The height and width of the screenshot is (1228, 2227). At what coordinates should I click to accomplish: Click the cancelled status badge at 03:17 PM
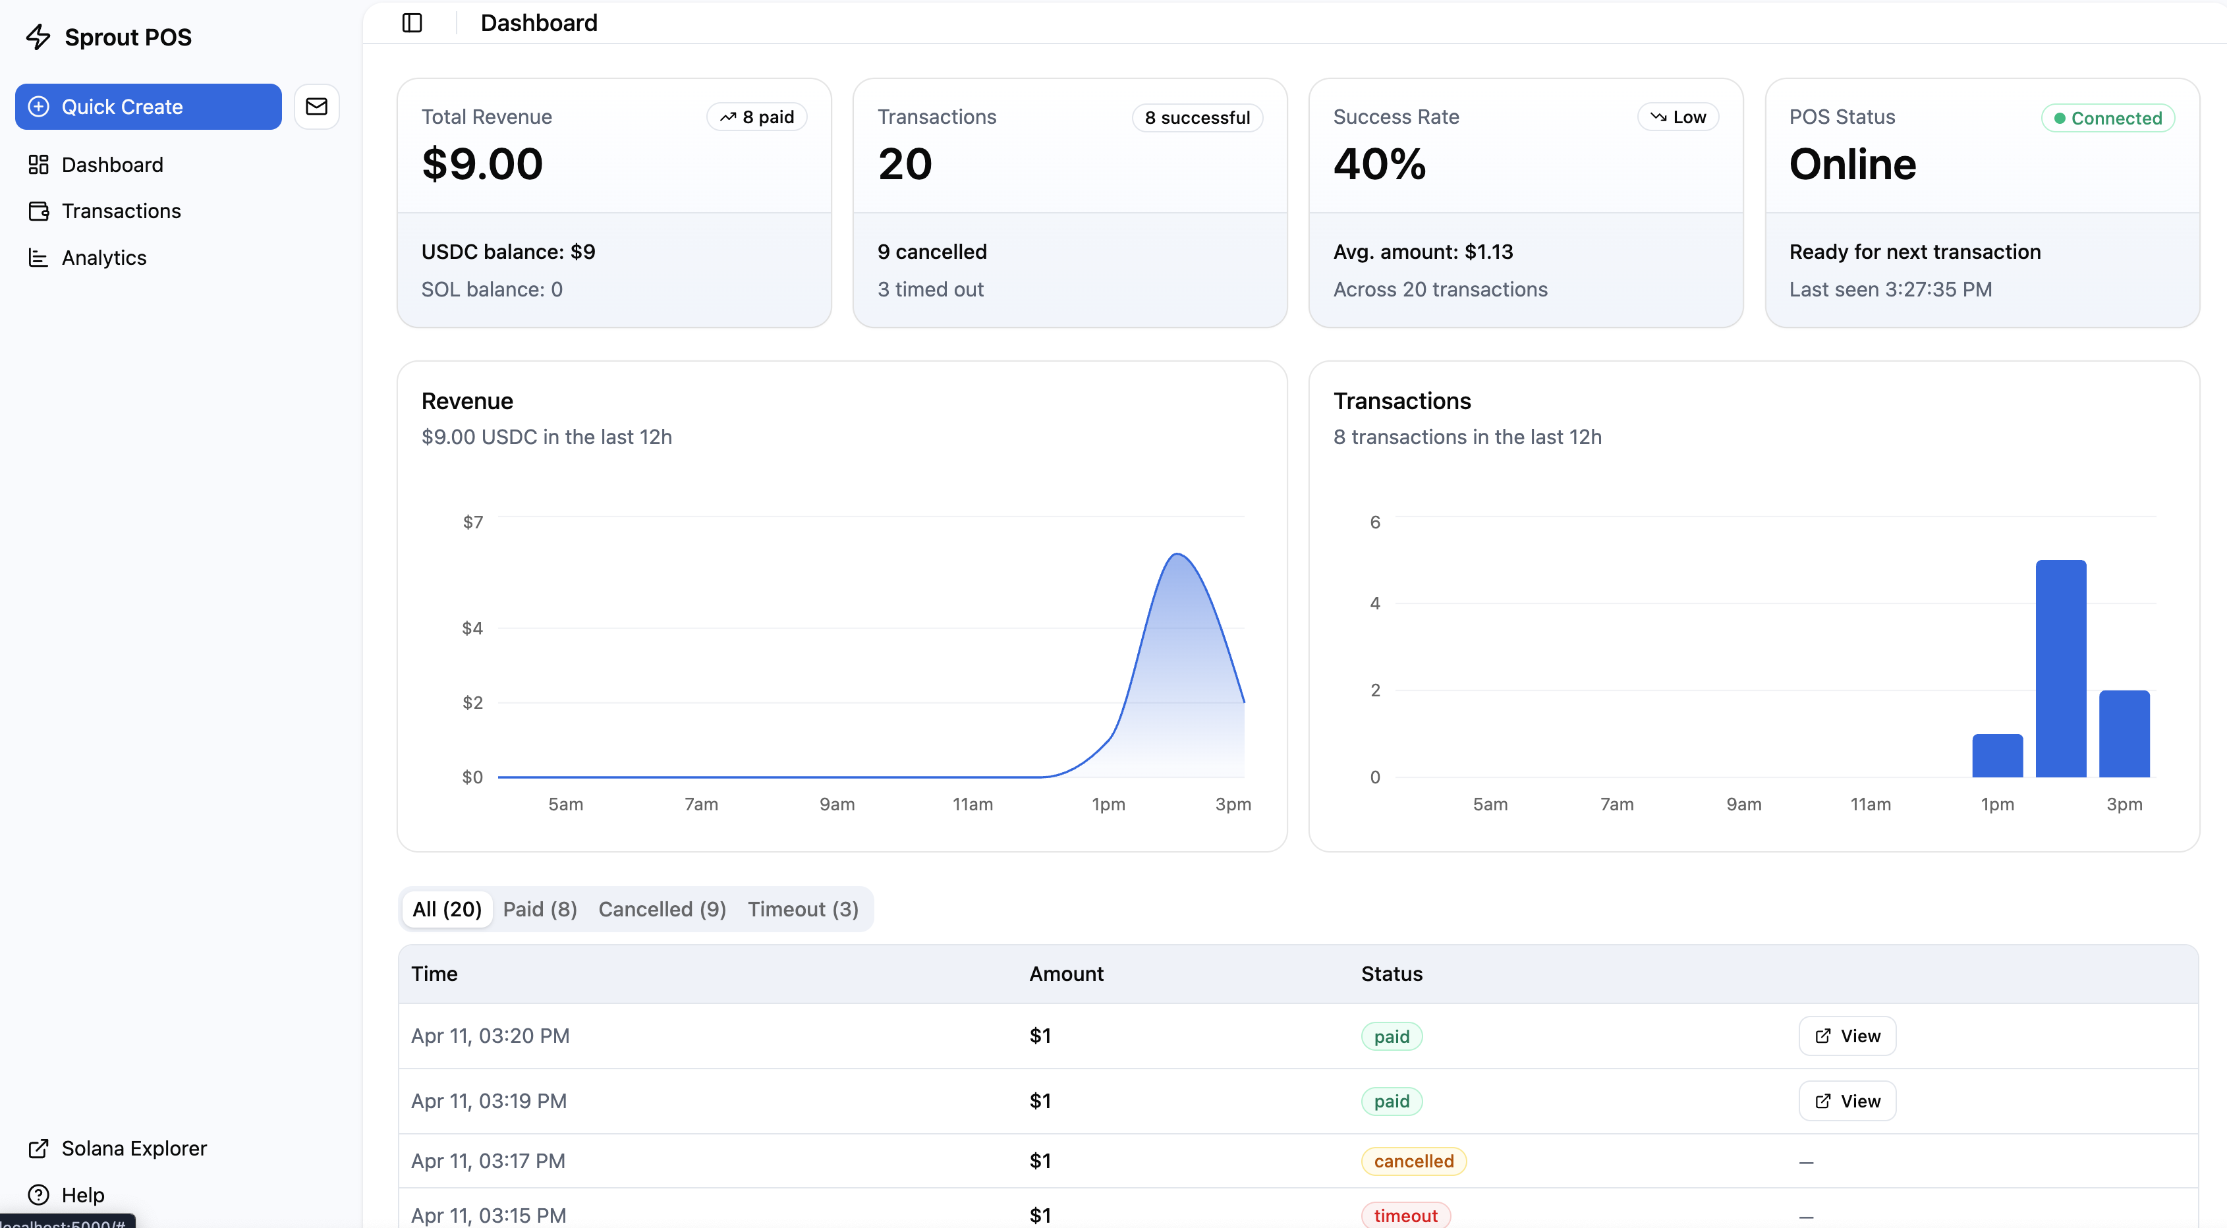(1413, 1161)
